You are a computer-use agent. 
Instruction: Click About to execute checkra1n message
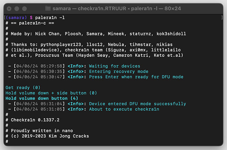[x=124, y=109]
